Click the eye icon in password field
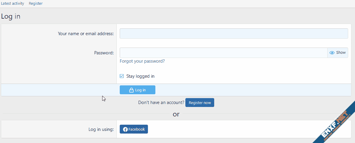The height and width of the screenshot is (143, 355). [x=332, y=53]
